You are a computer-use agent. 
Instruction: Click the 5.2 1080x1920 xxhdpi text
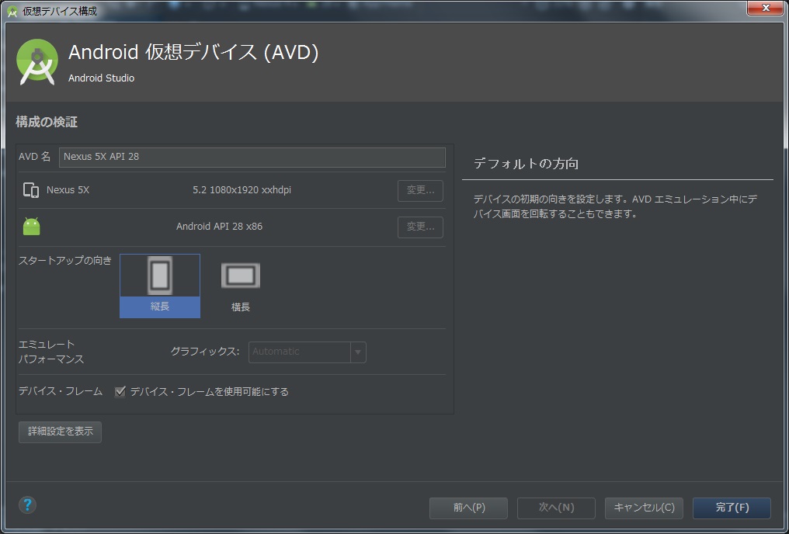tap(242, 190)
